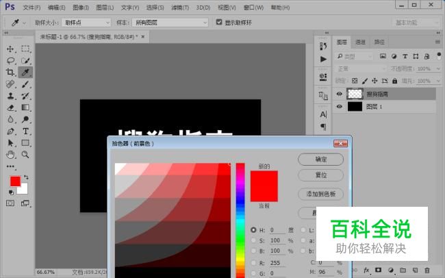Open the 滤镜(T) menu
445x278 pixels.
pyautogui.click(x=180, y=8)
